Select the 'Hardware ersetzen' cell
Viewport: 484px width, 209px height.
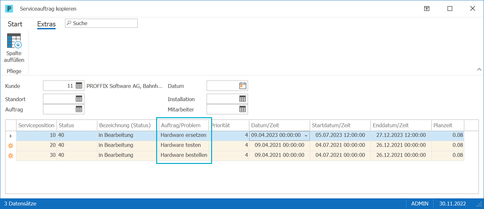(x=184, y=136)
